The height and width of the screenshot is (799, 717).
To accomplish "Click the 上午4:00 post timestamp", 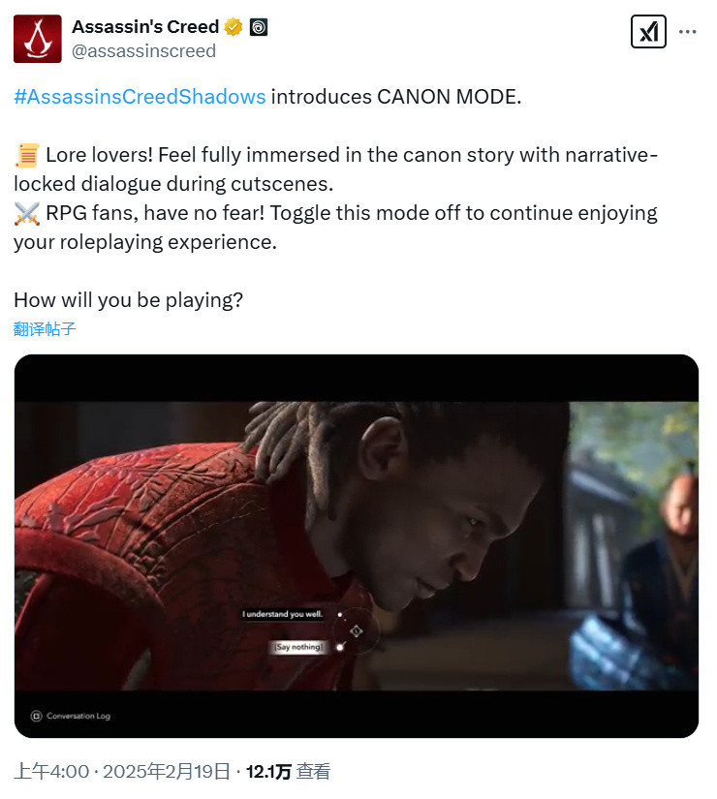I will pos(51,771).
